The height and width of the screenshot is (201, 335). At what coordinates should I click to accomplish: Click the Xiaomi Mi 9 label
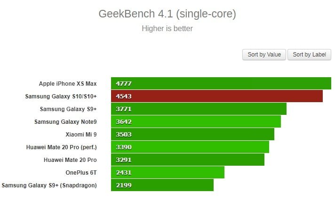click(81, 135)
